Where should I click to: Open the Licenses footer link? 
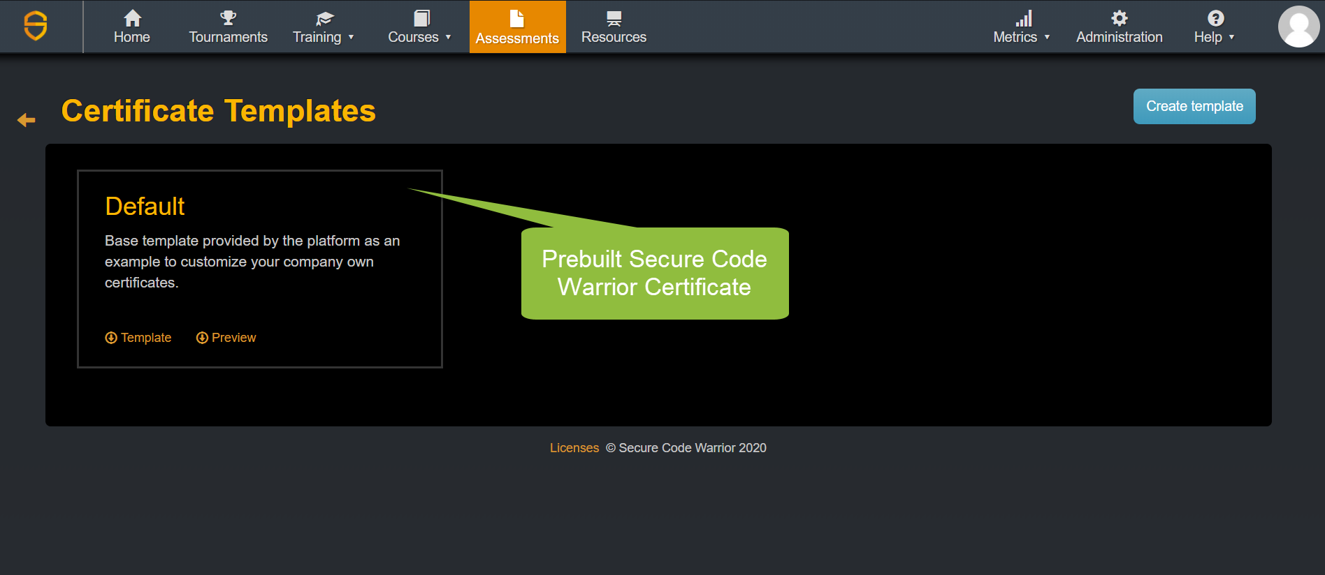pos(574,448)
